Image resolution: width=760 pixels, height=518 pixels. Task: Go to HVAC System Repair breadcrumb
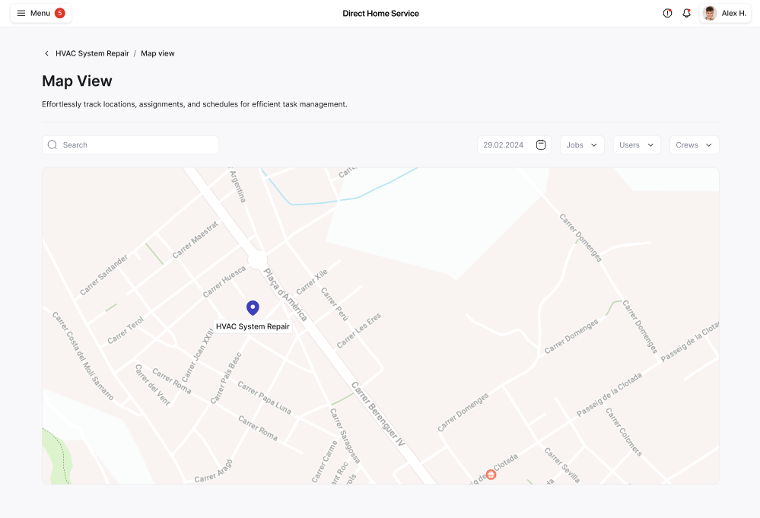(92, 53)
